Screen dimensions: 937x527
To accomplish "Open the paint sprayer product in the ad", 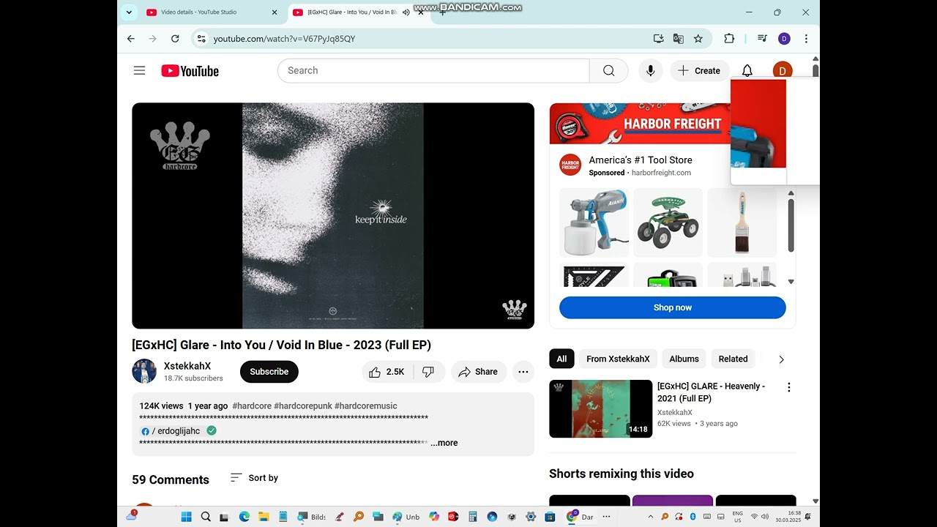I will pos(594,223).
